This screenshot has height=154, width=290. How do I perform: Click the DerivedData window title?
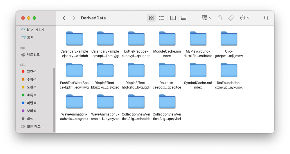pyautogui.click(x=93, y=18)
